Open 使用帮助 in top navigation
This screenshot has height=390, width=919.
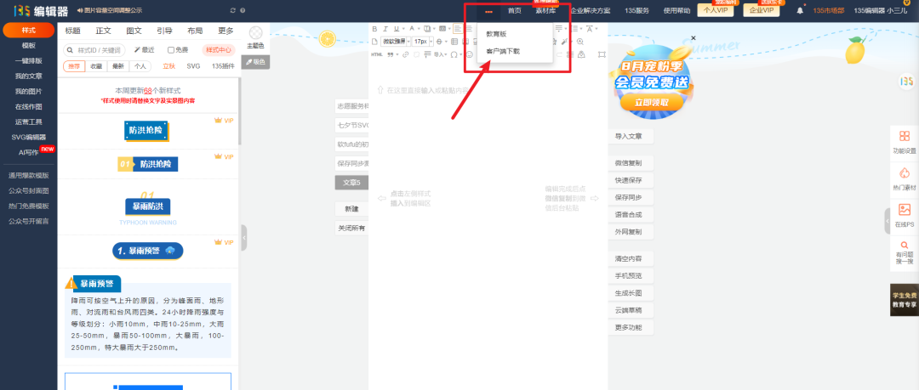(676, 10)
